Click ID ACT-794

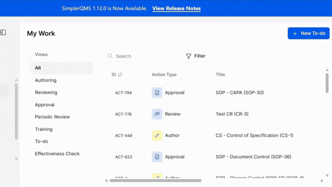click(x=123, y=93)
